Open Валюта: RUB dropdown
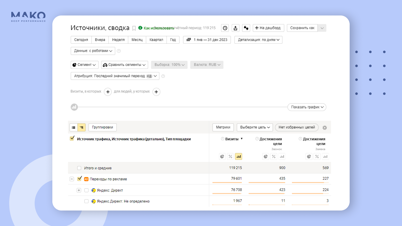 click(207, 65)
